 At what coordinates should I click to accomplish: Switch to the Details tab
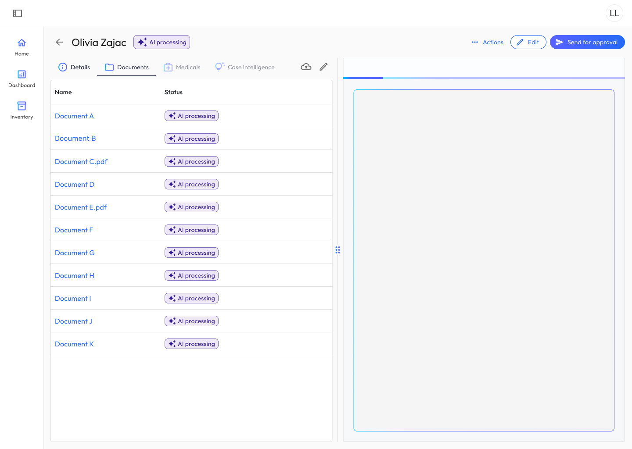pyautogui.click(x=74, y=67)
